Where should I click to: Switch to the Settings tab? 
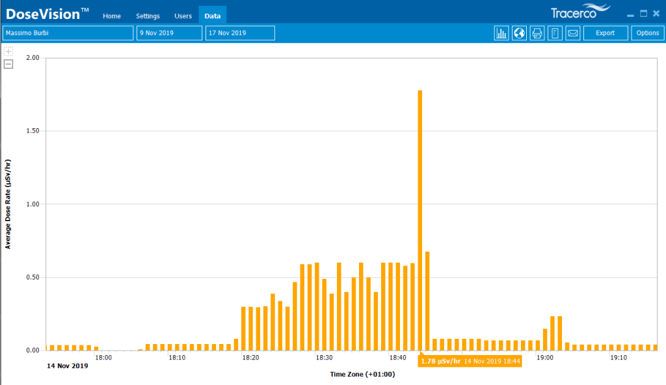148,16
